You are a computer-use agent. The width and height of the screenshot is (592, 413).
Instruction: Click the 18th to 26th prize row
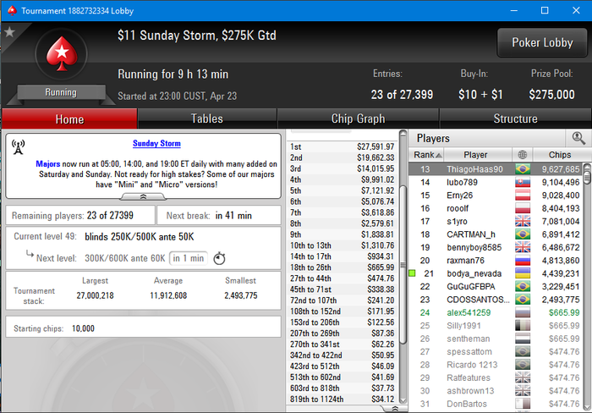point(342,267)
